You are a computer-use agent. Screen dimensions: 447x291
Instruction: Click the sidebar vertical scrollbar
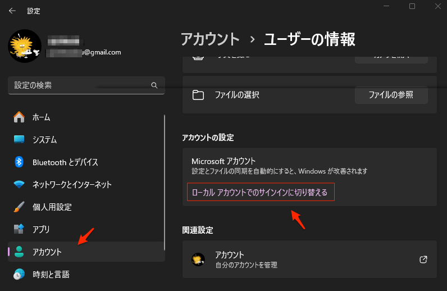point(165,183)
